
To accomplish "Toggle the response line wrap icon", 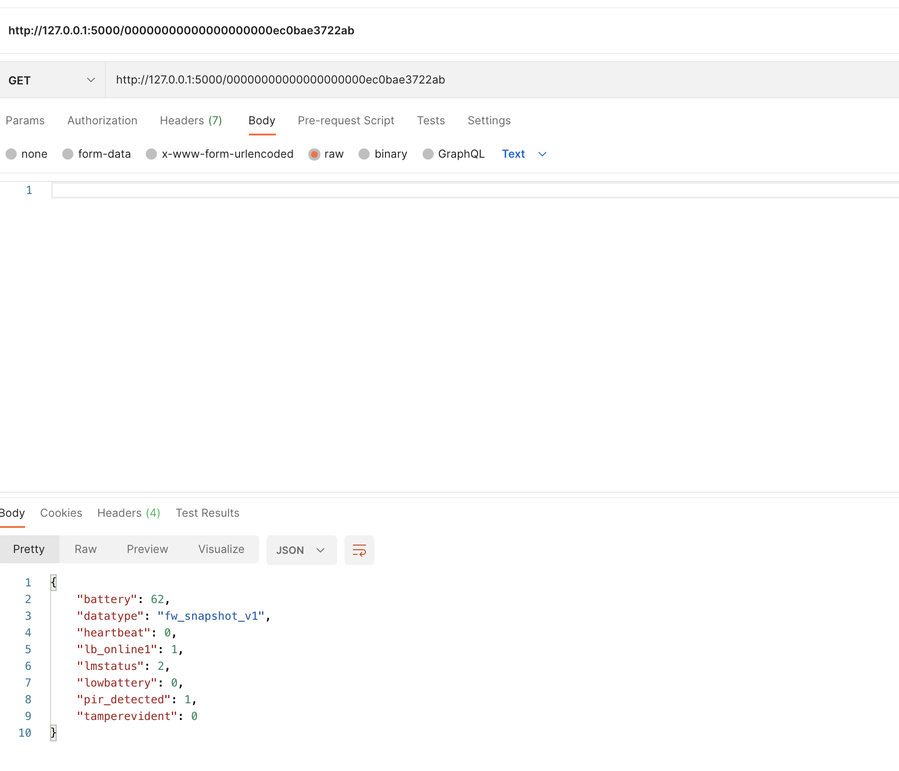I will point(359,550).
